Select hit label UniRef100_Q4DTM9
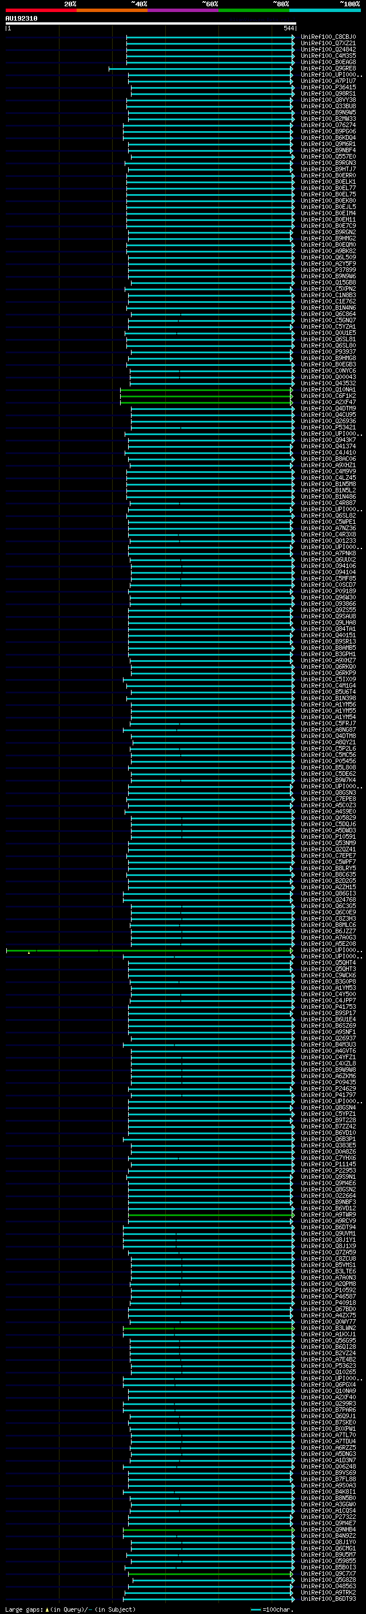366x1614 pixels. click(328, 408)
